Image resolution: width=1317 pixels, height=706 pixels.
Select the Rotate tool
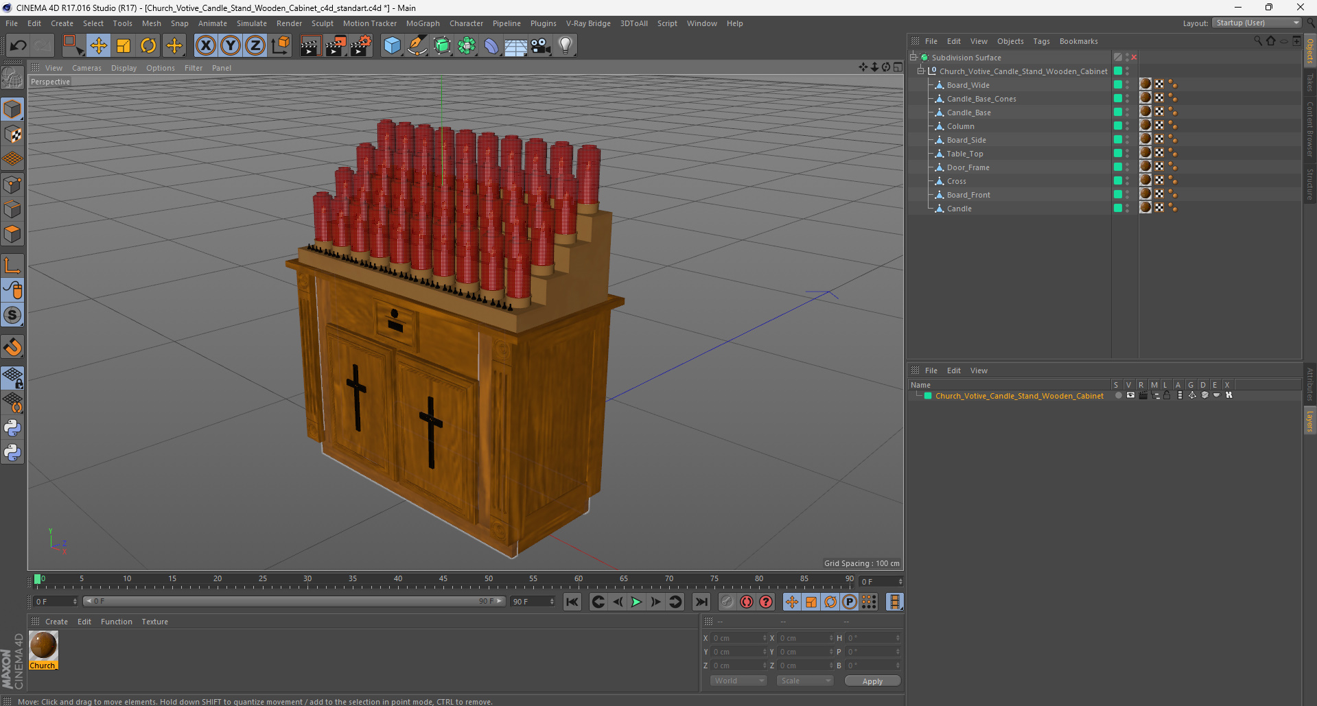tap(148, 45)
